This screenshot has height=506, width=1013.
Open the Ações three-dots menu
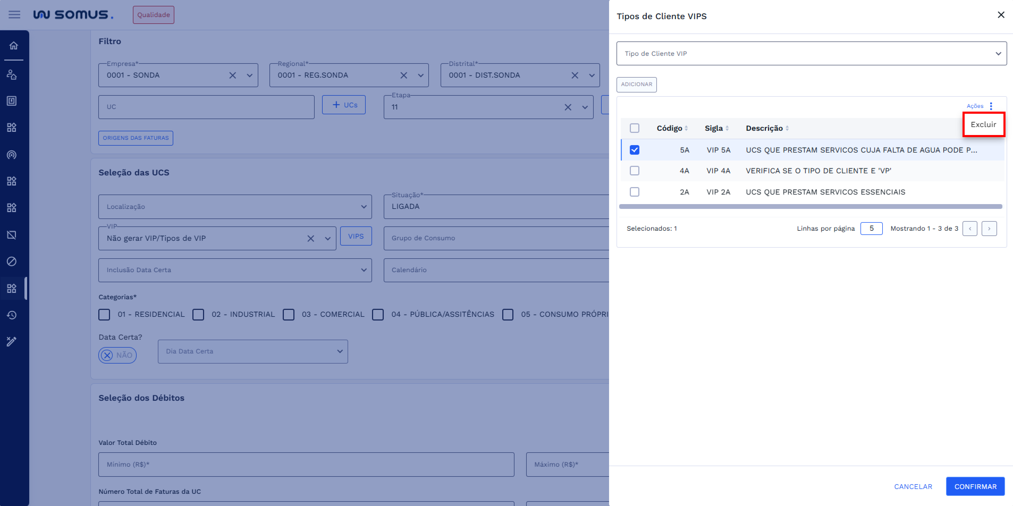pyautogui.click(x=991, y=106)
